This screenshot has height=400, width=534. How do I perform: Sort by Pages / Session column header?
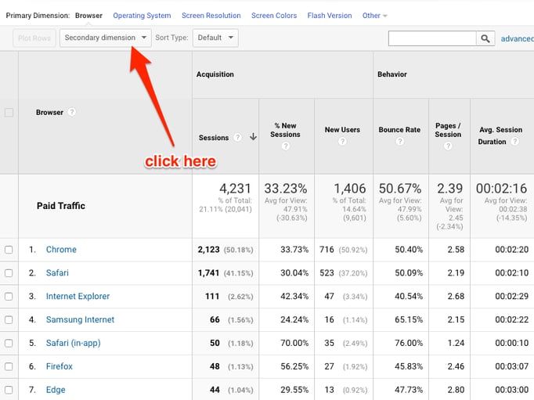(448, 130)
